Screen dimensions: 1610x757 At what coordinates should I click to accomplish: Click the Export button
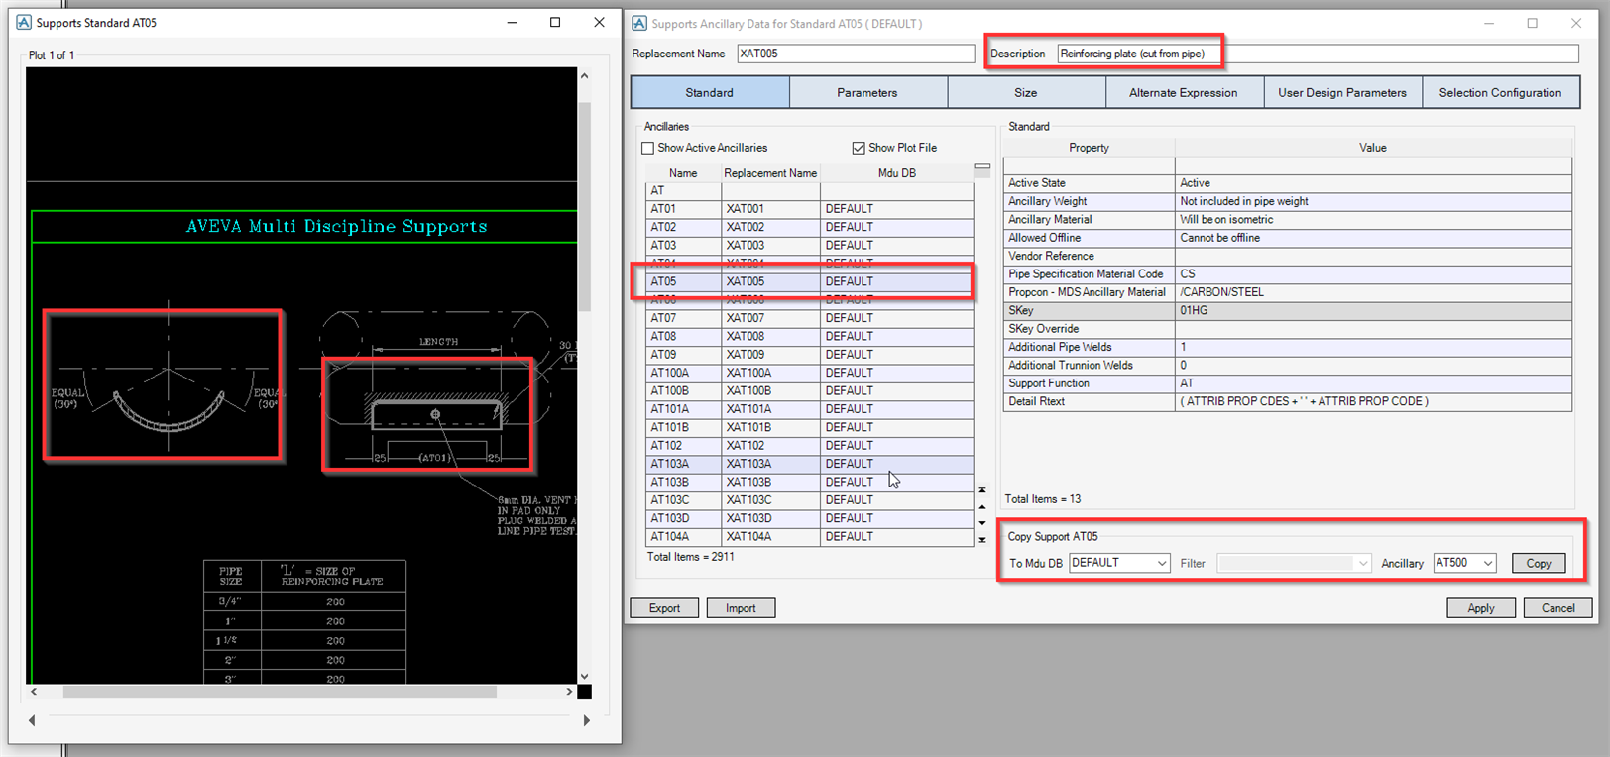point(664,608)
